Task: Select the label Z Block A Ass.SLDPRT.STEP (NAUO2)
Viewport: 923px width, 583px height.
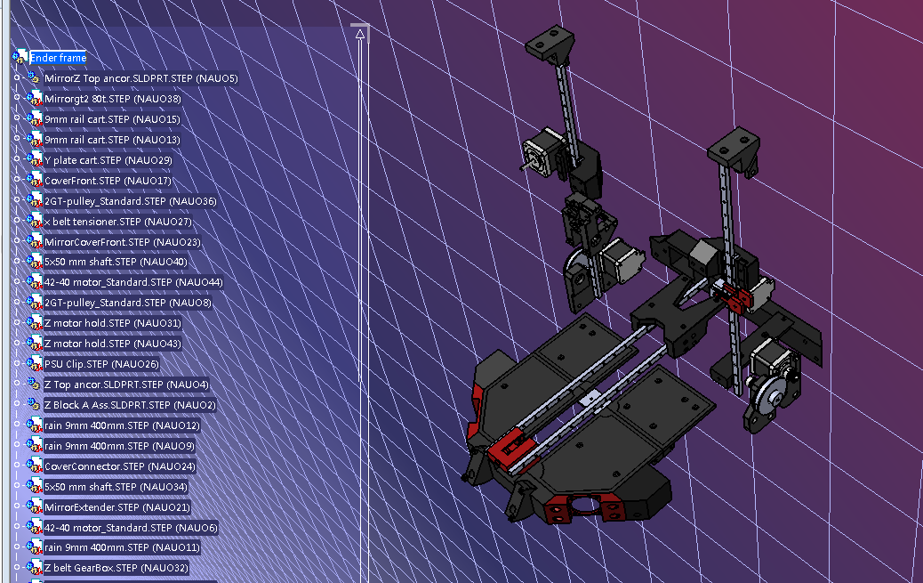Action: [x=130, y=405]
